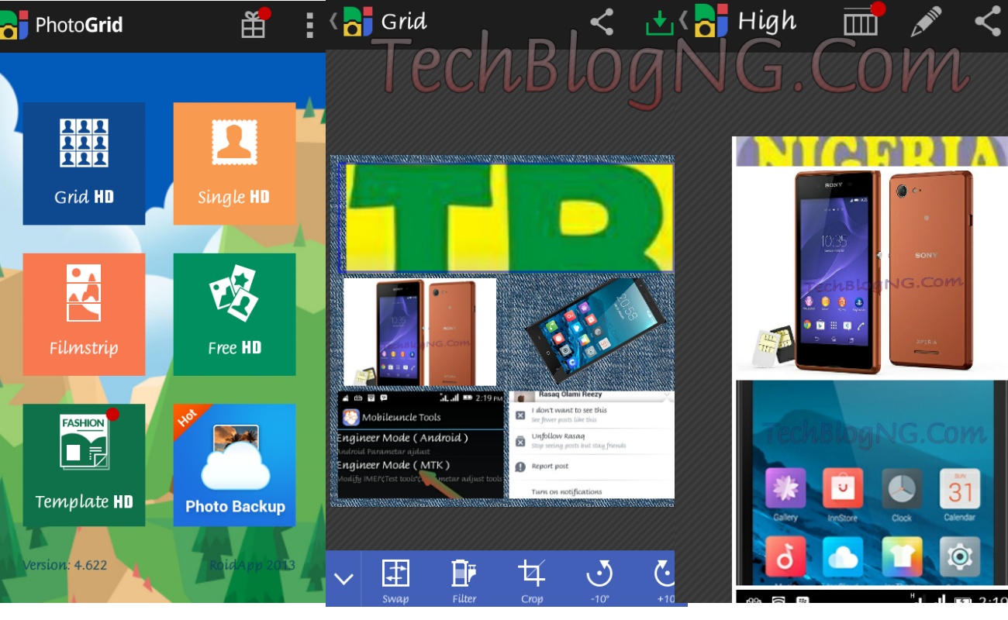The height and width of the screenshot is (620, 1008).
Task: Open the Photo Backup tile
Action: click(x=234, y=465)
